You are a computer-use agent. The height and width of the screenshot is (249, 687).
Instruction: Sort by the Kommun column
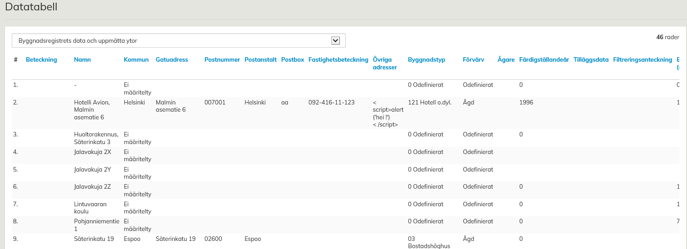(x=136, y=60)
